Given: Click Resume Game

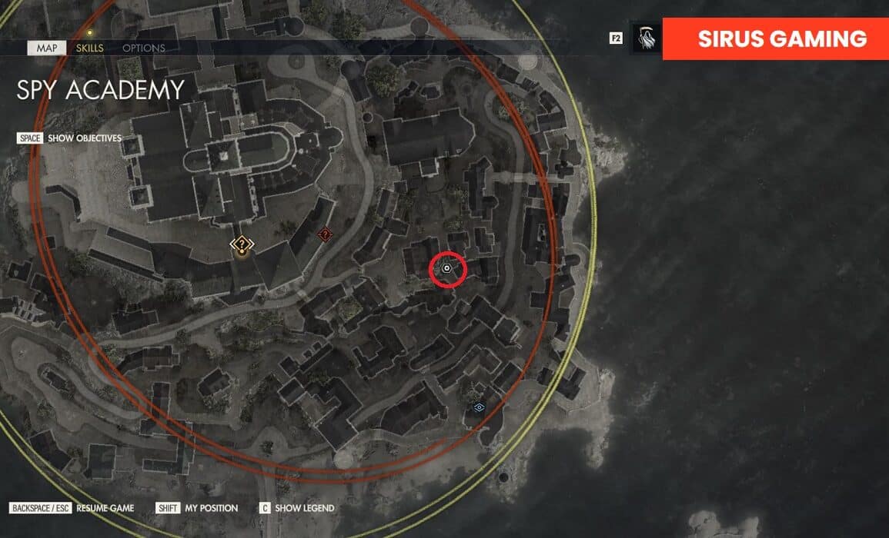Looking at the screenshot, I should [x=105, y=508].
